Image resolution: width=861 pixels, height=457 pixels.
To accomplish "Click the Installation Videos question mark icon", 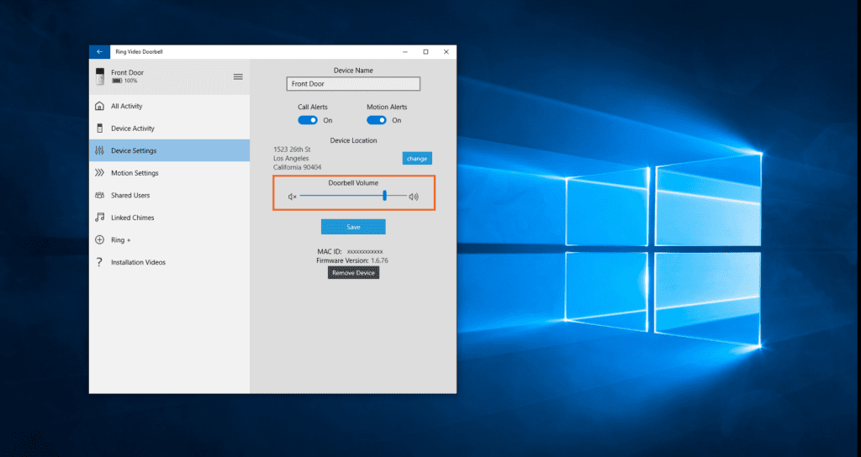I will coord(99,262).
